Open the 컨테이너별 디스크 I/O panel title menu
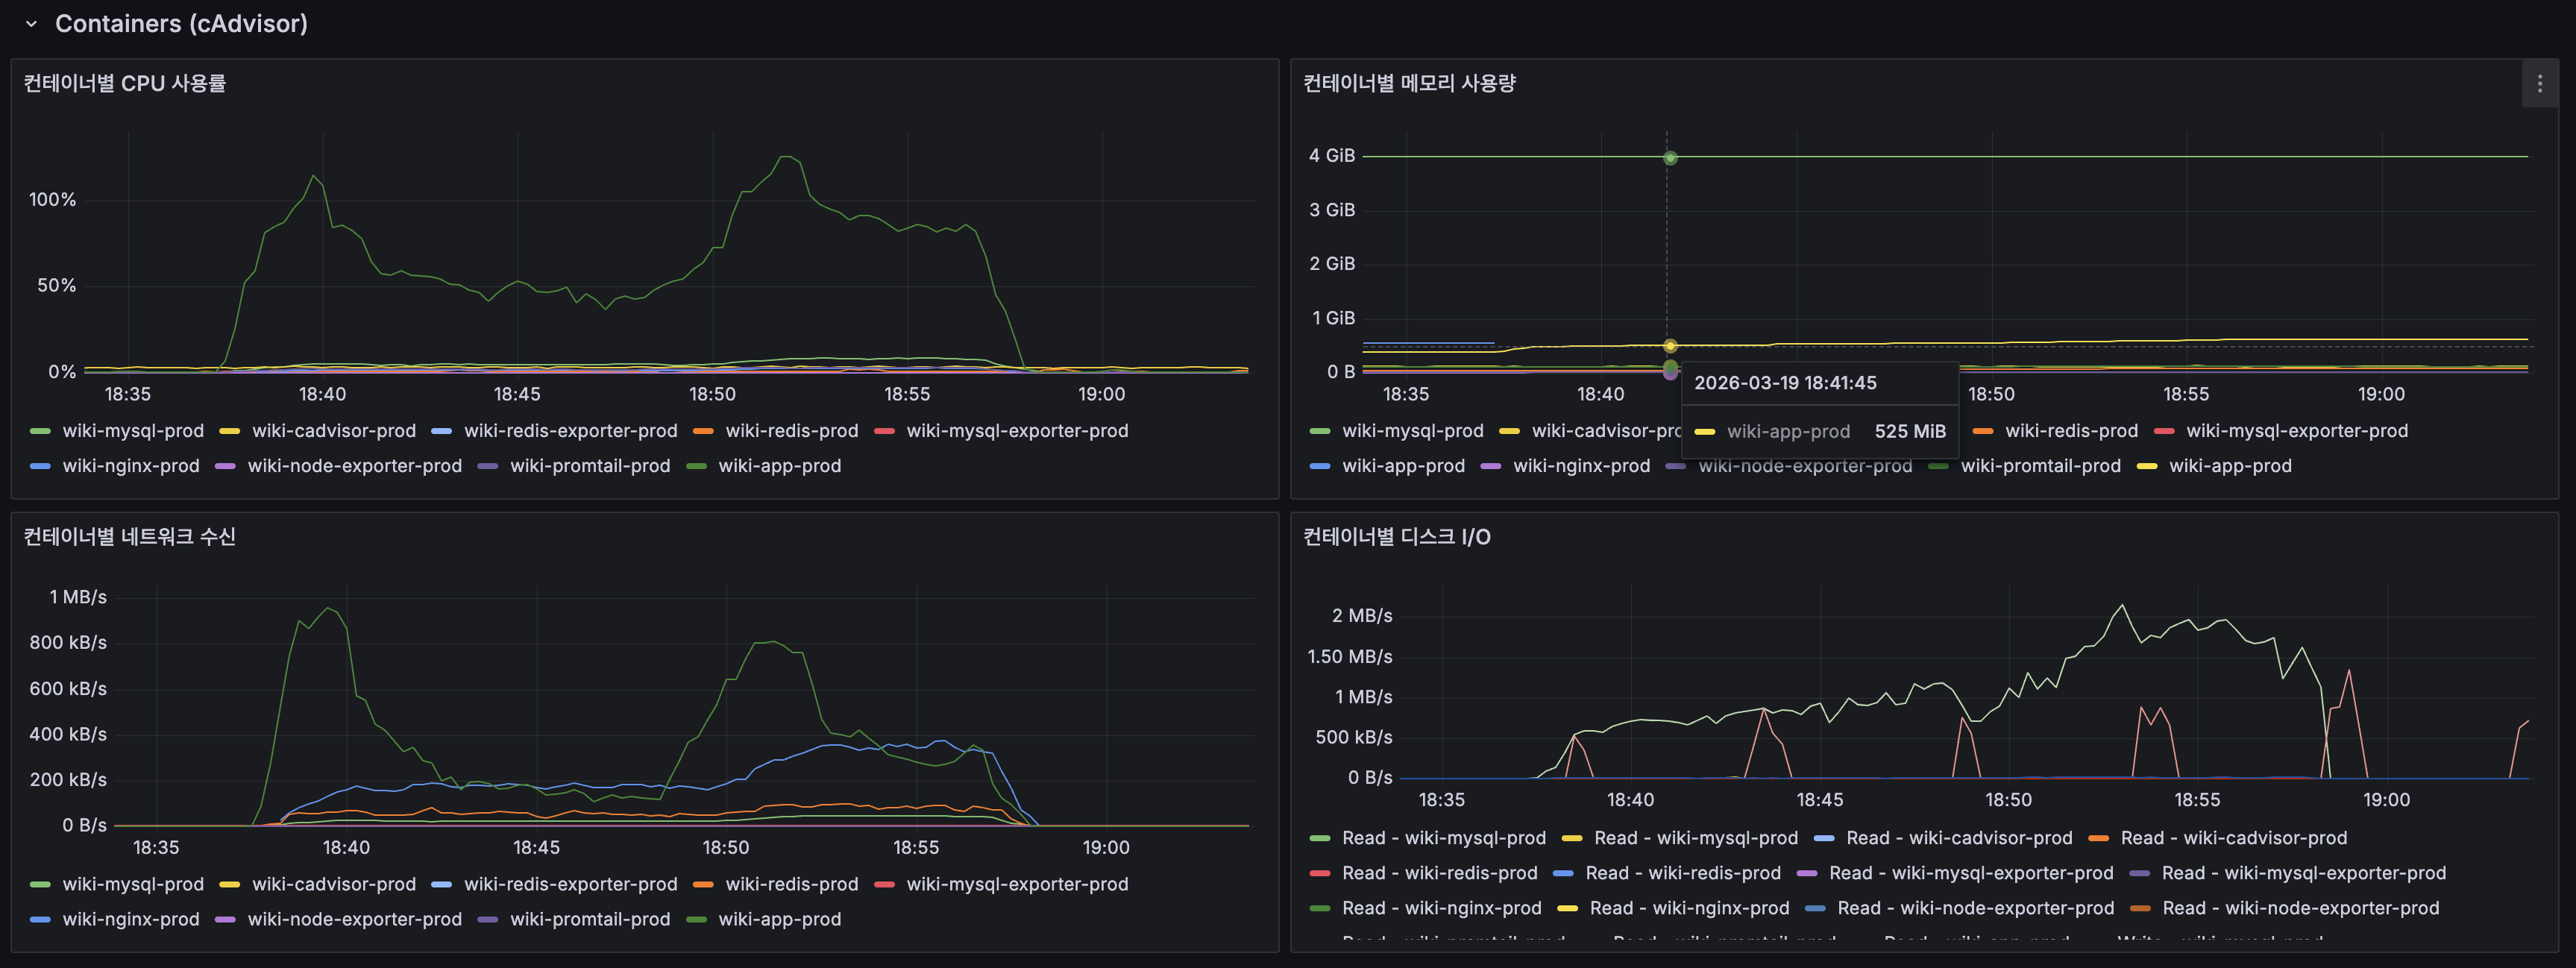2576x968 pixels. pyautogui.click(x=1396, y=537)
